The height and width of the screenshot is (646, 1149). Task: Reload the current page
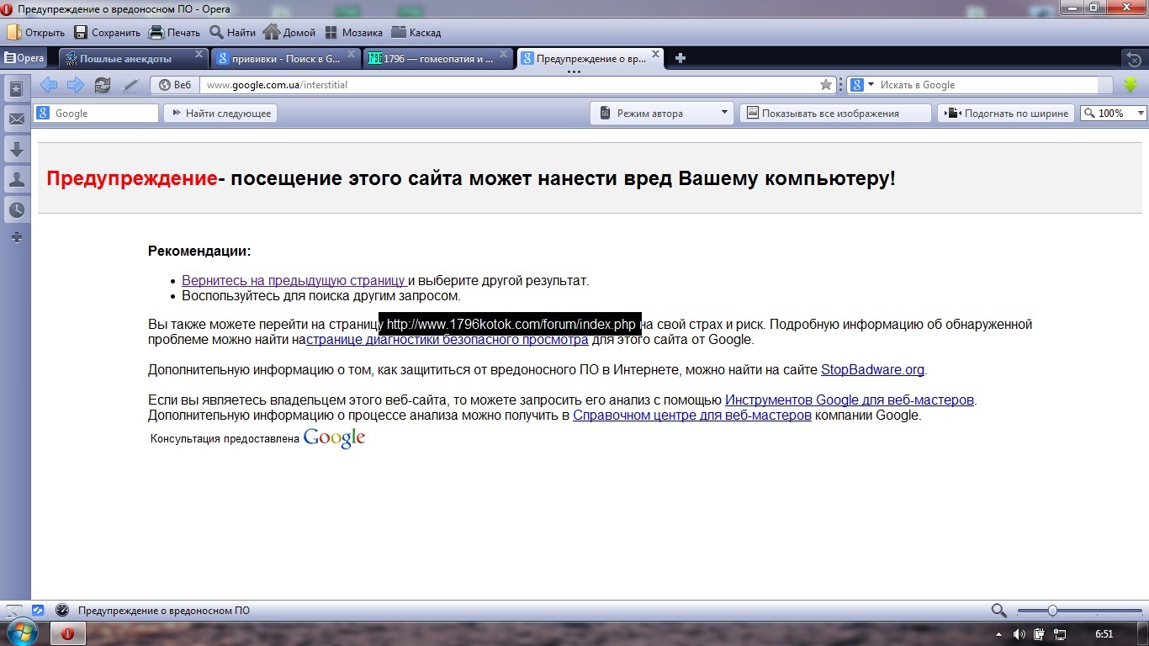tap(103, 85)
